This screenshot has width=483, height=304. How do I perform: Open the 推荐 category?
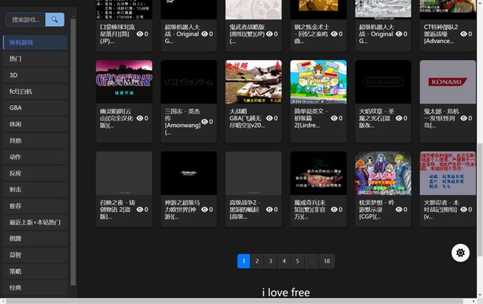tap(35, 206)
